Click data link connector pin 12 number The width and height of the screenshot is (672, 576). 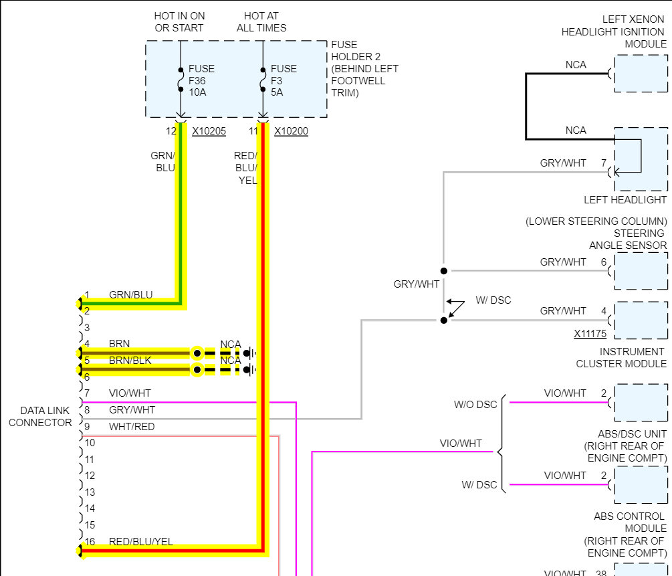coord(90,475)
